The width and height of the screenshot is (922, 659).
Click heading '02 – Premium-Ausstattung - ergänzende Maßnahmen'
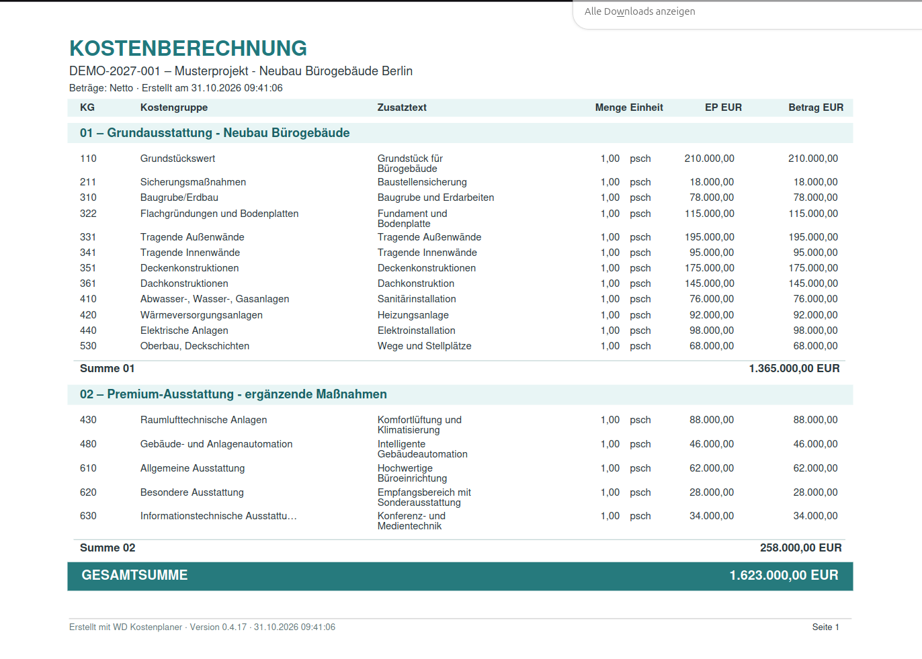pyautogui.click(x=233, y=394)
